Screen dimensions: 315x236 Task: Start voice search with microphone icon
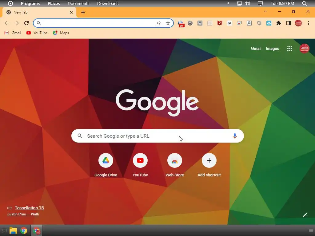(235, 136)
